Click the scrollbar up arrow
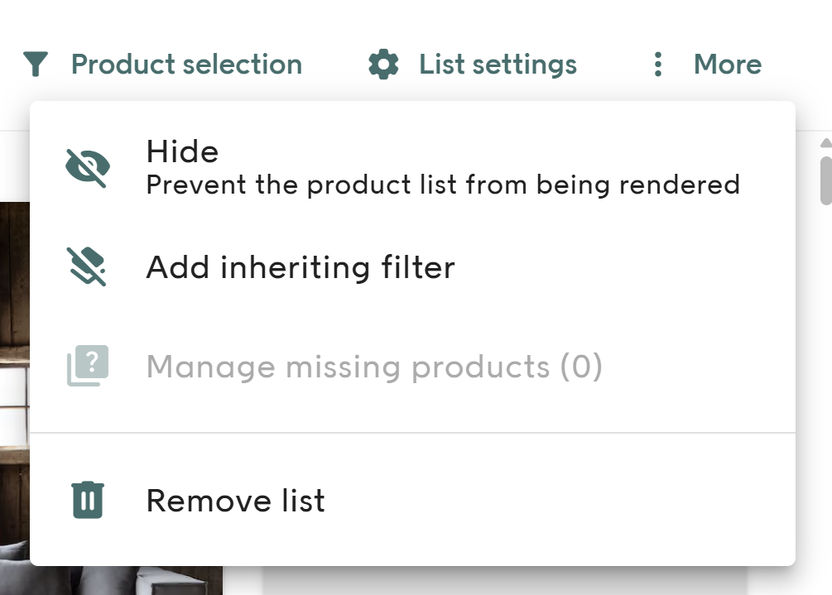The width and height of the screenshot is (832, 595). point(825,143)
